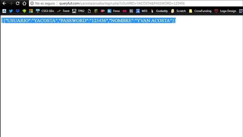Image resolution: width=243 pixels, height=137 pixels.
Task: Open the Dropbox bookmark
Action: click(17, 11)
